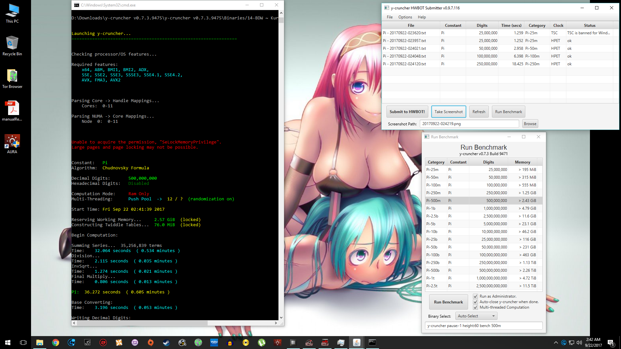Switch to cmd.exe taskbar button
The height and width of the screenshot is (349, 621).
coord(372,343)
